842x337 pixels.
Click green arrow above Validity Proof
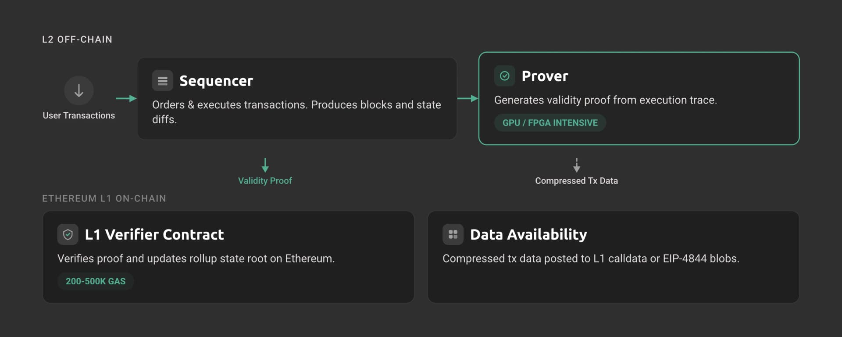[265, 165]
